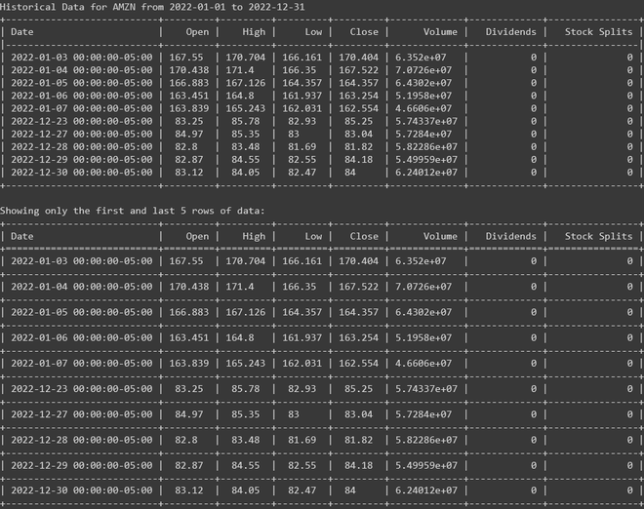This screenshot has width=644, height=509.
Task: Click Volume 5.7284e+07 in the 'Showing only' table
Action: [x=423, y=414]
